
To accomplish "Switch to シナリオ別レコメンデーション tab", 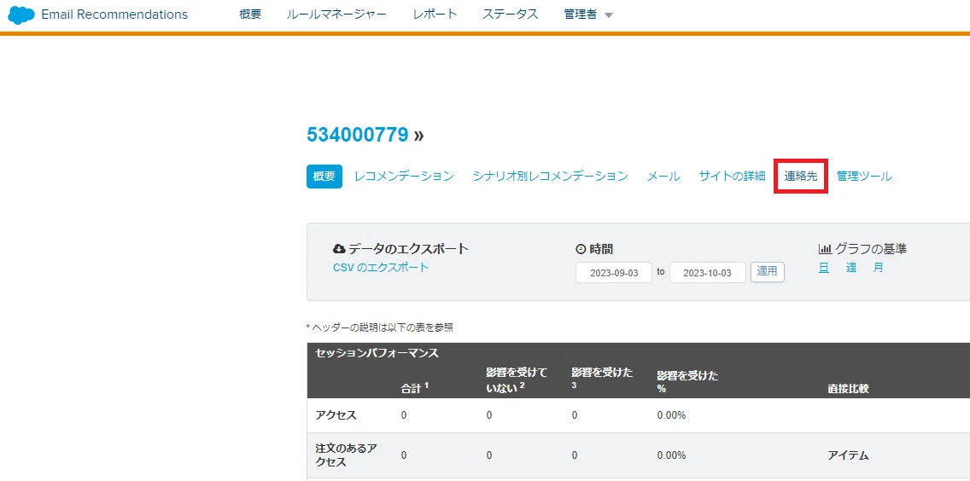I will pyautogui.click(x=551, y=177).
